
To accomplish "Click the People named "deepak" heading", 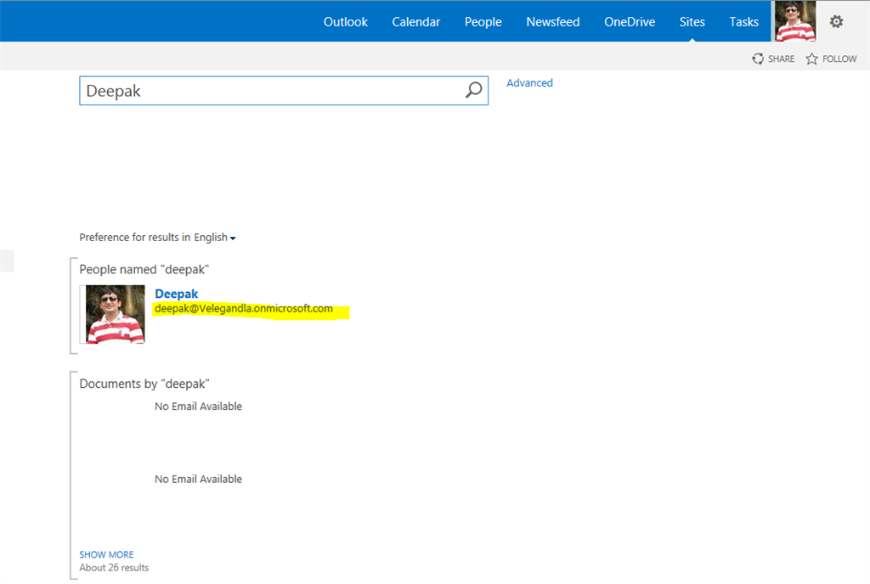I will coord(144,269).
